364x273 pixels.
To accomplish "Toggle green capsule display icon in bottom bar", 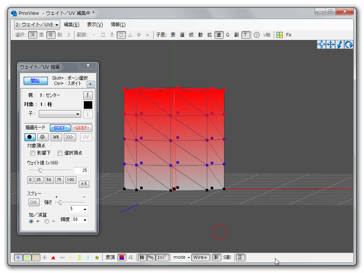I will click(79, 257).
